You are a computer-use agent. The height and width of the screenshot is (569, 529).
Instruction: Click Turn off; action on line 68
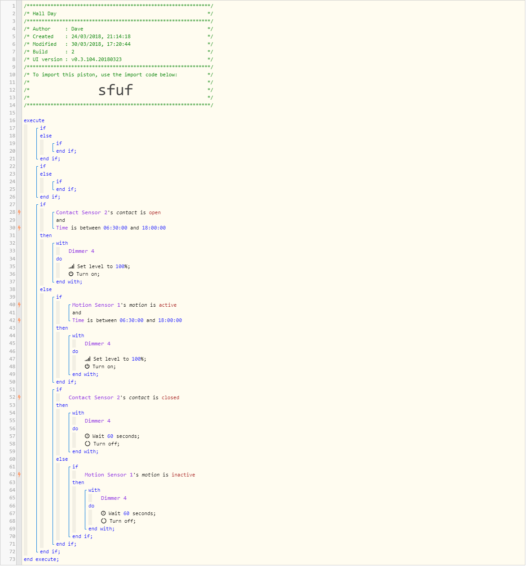(123, 521)
